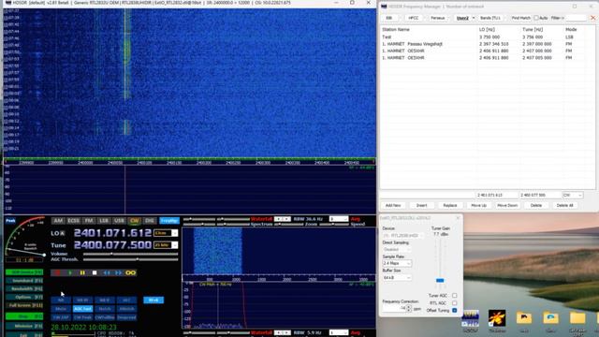599x337 pixels.
Task: Open the dropdown next to upper Waterfall label
Action: (x=283, y=219)
